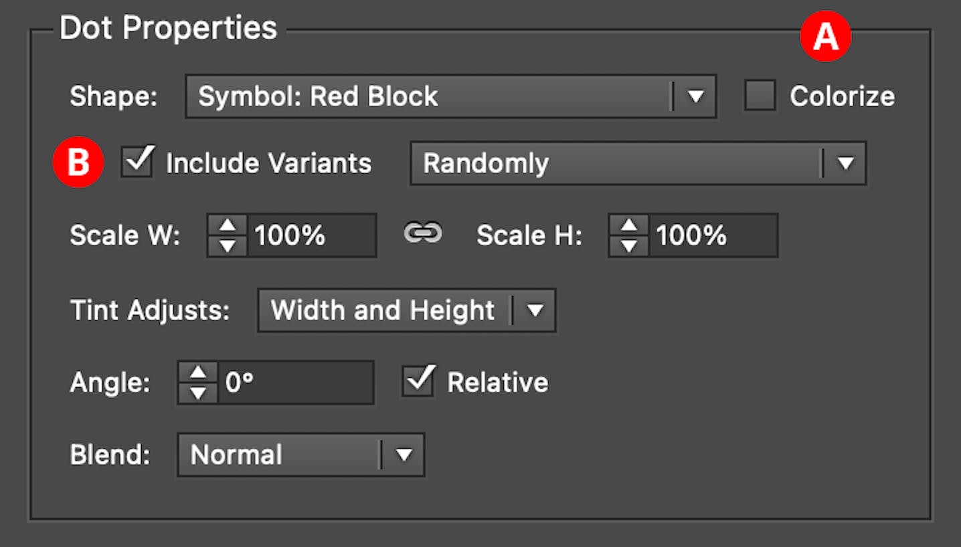Click the Scale W percentage field
Screen dimensions: 961x547
[311, 235]
